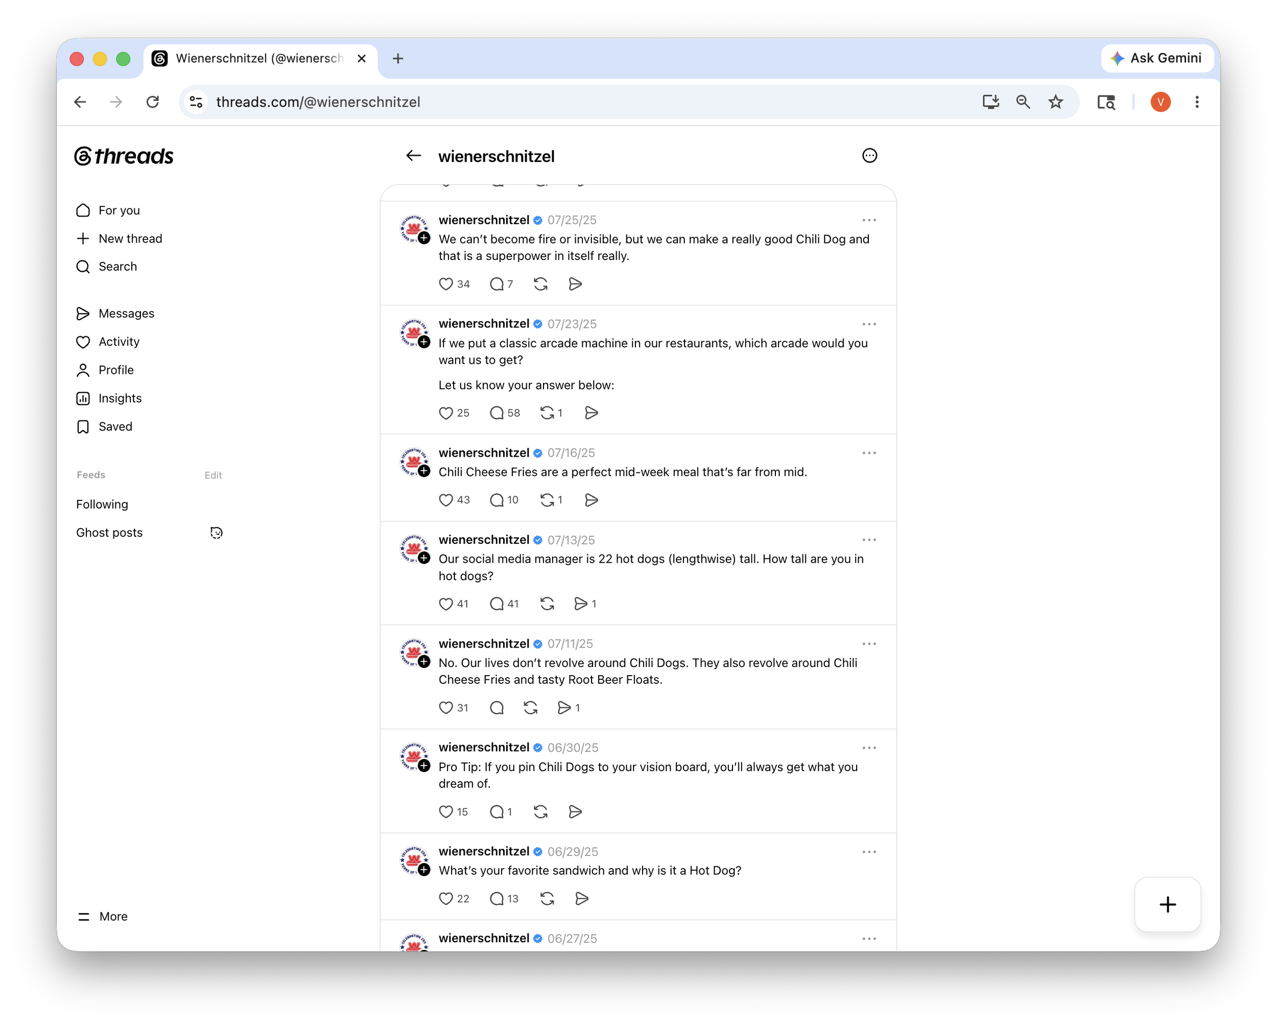Click the Threads logo
This screenshot has height=1026, width=1277.
point(124,156)
